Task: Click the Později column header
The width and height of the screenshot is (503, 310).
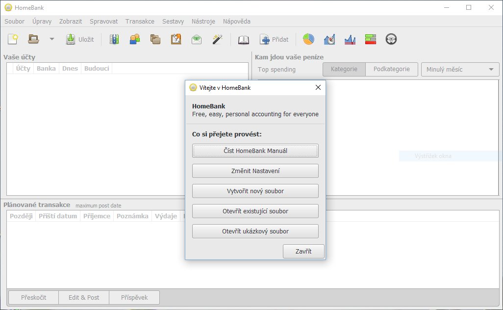Action: 21,216
